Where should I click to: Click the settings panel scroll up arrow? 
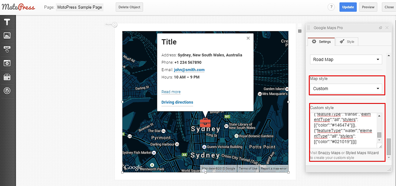[x=389, y=55]
